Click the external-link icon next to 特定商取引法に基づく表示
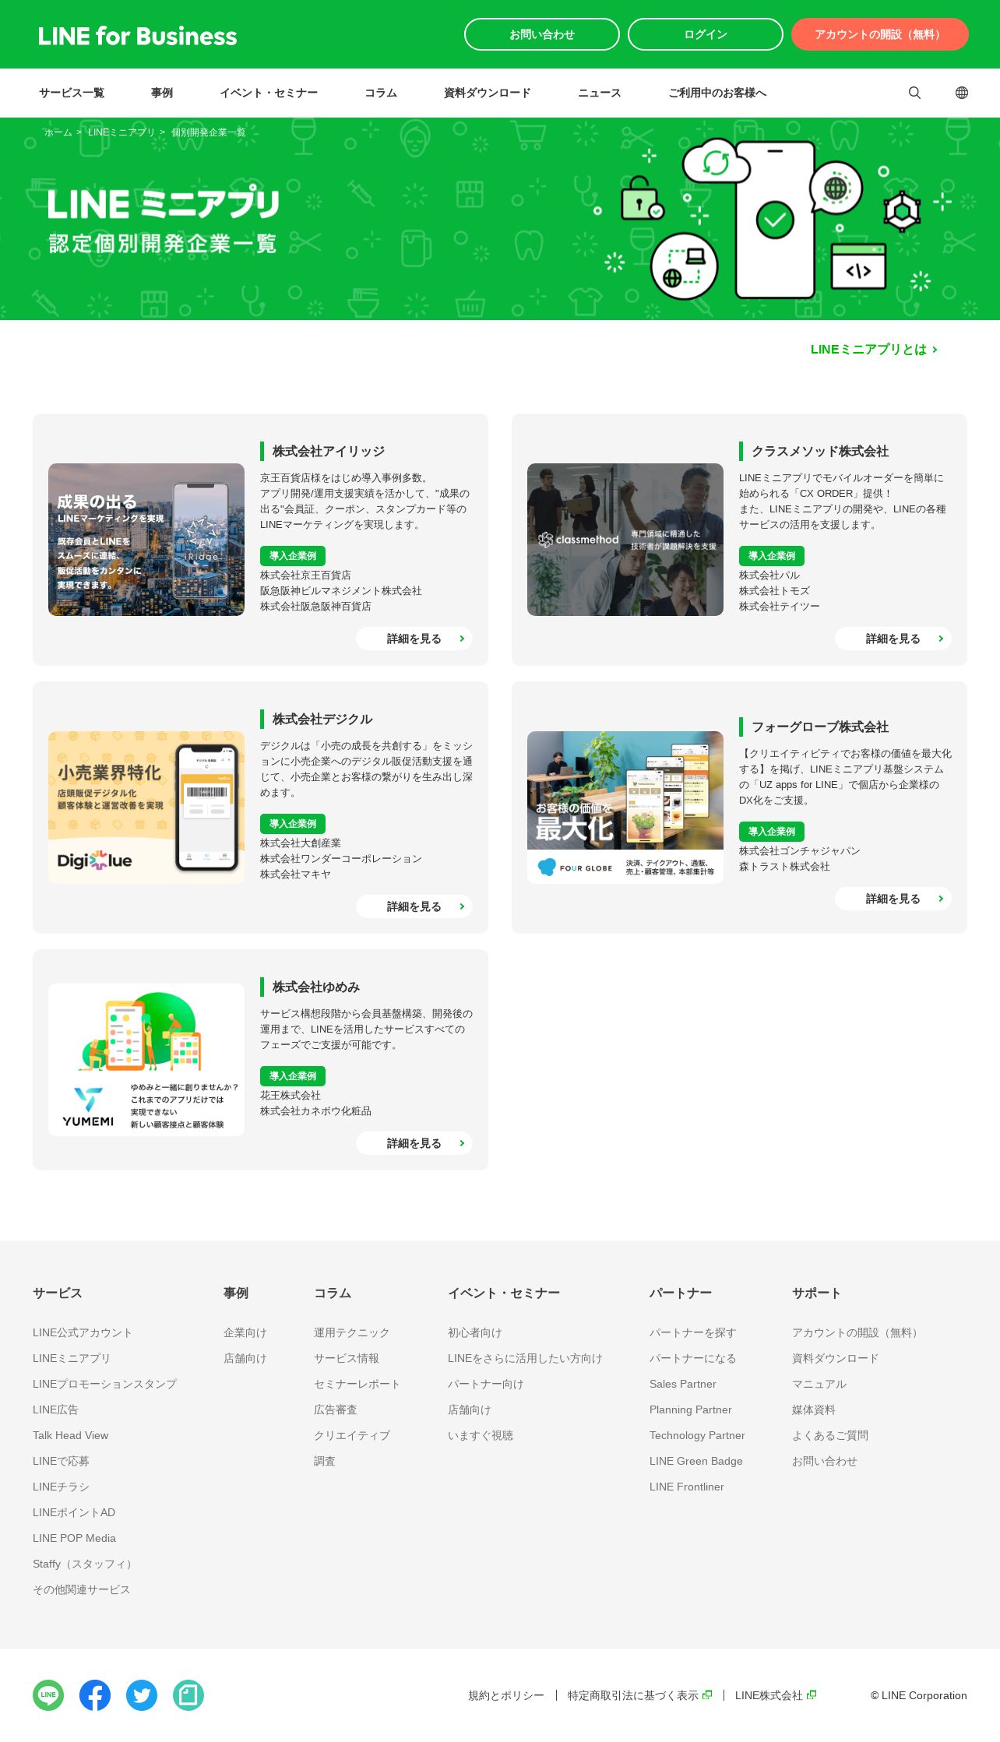Image resolution: width=1000 pixels, height=1742 pixels. tap(707, 1694)
